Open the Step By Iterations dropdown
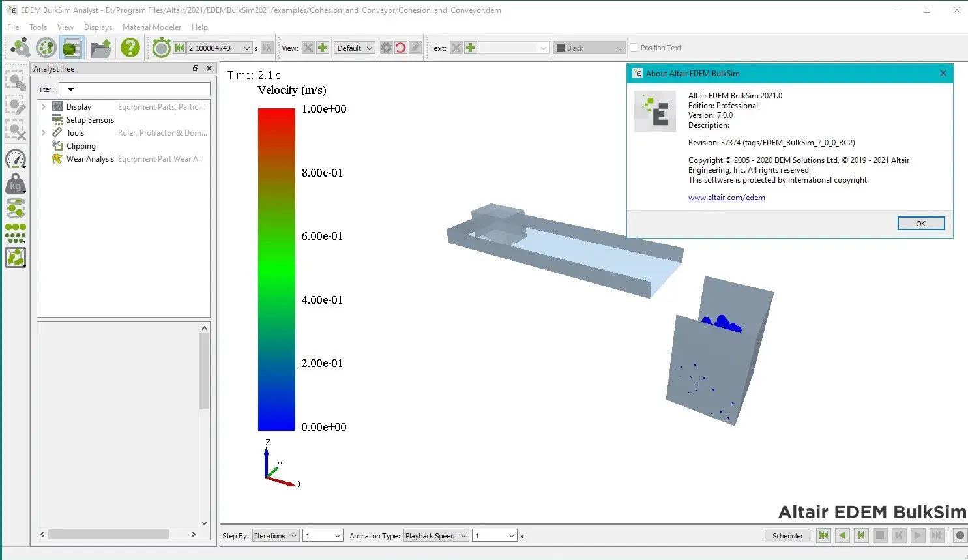This screenshot has width=968, height=560. click(276, 536)
